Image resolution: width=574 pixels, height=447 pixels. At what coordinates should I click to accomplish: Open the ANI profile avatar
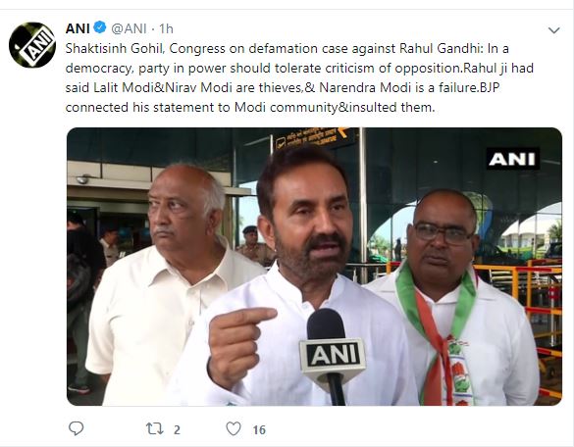[32, 45]
